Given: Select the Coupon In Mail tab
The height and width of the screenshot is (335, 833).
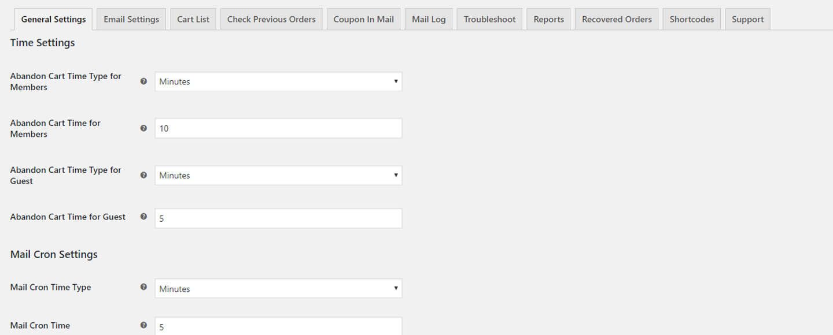Looking at the screenshot, I should tap(363, 19).
